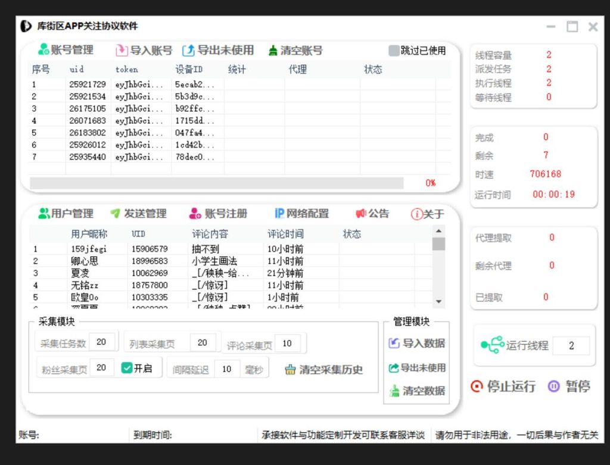Open 账号管理 (Account Management) panel

(x=66, y=50)
